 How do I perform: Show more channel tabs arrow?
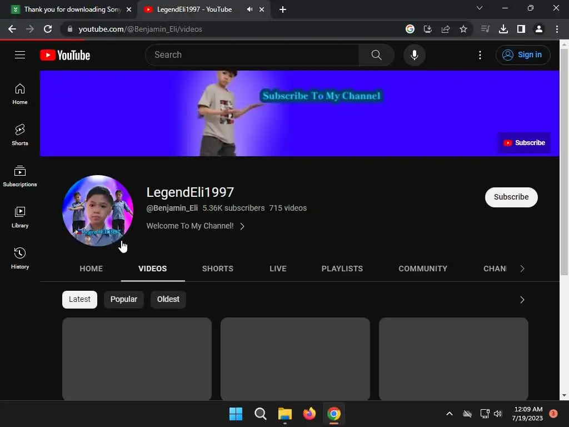click(522, 269)
